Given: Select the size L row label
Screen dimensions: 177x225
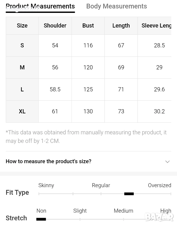Looking at the screenshot, I should 22,89.
